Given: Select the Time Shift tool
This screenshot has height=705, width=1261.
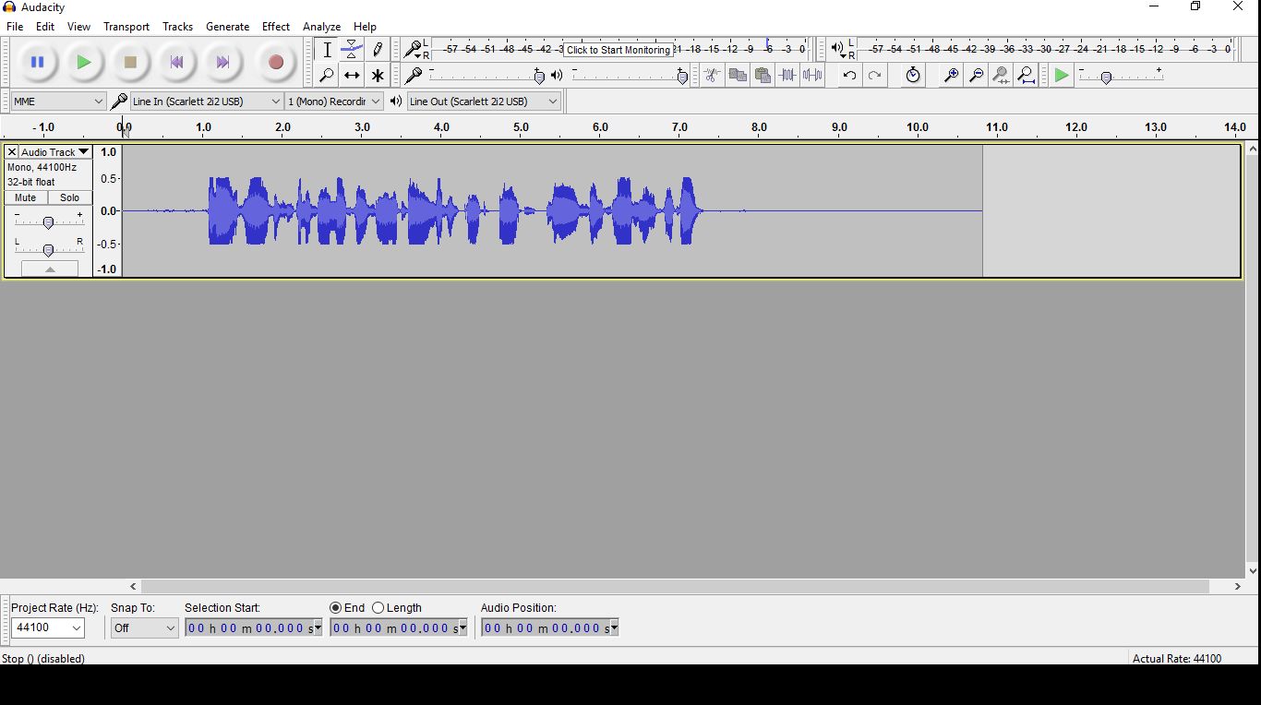Looking at the screenshot, I should coord(352,76).
